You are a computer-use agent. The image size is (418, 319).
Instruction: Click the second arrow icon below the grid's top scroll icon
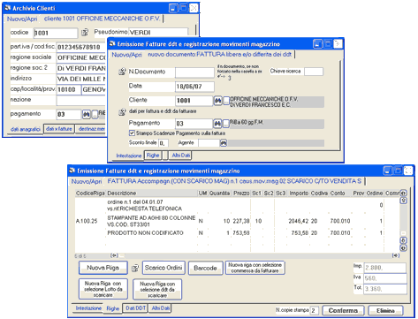(x=403, y=201)
